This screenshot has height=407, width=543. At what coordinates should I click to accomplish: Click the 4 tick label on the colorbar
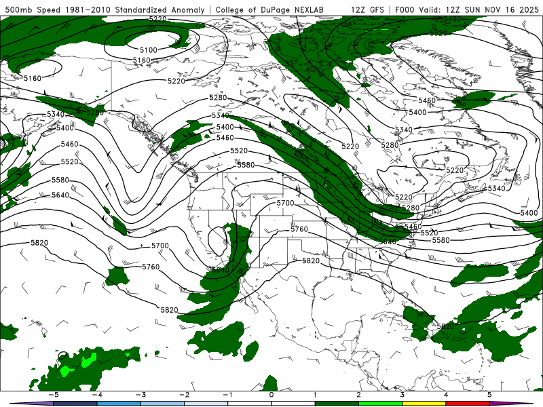(x=446, y=395)
